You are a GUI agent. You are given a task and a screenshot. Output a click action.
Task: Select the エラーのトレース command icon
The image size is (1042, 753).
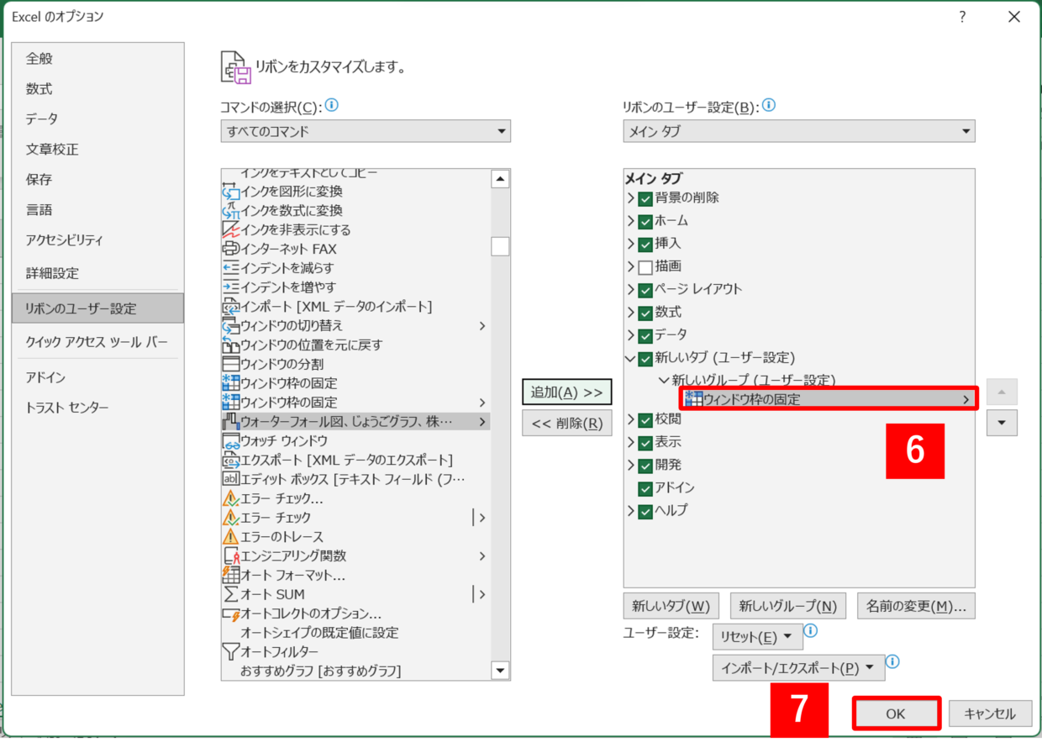(231, 536)
